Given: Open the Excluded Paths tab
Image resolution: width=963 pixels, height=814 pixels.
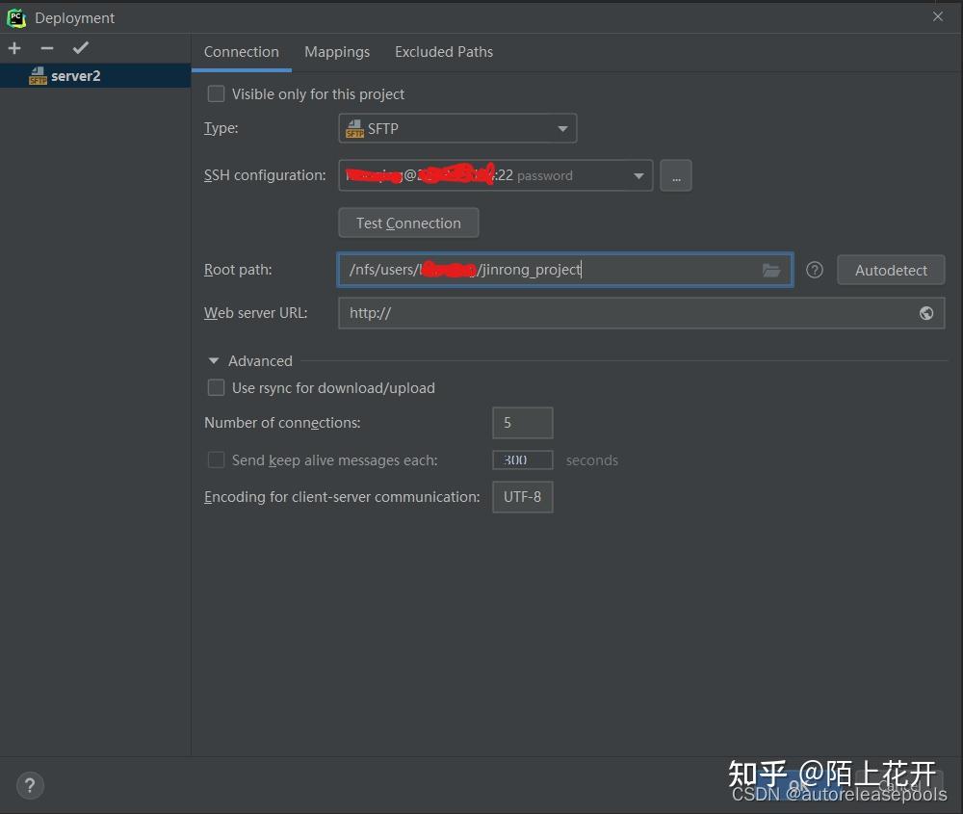Looking at the screenshot, I should point(444,52).
